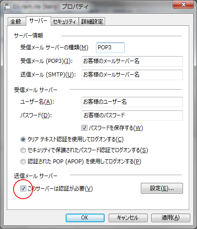Go to the 詳細設定 tab

[92, 22]
